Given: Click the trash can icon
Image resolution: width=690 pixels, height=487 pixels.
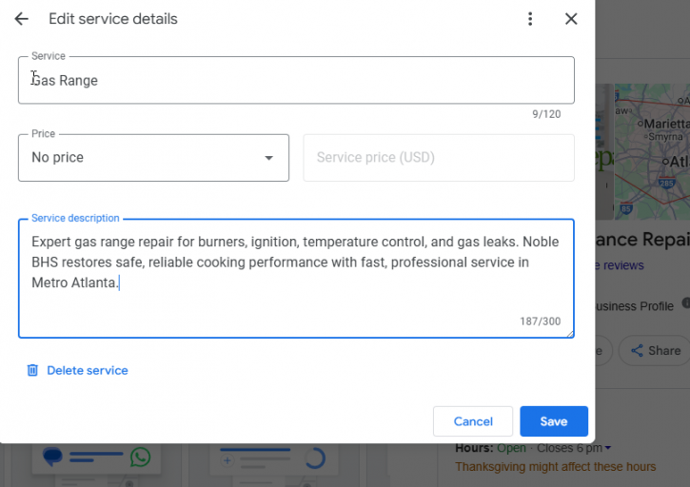Looking at the screenshot, I should click(x=32, y=370).
